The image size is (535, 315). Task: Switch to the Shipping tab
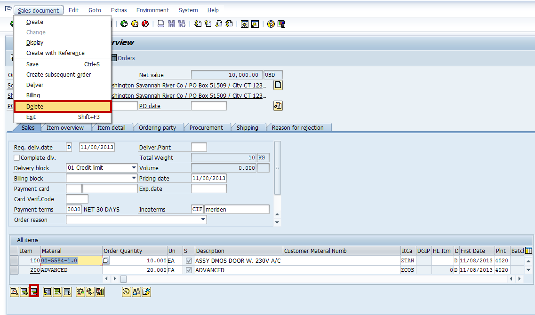coord(248,127)
